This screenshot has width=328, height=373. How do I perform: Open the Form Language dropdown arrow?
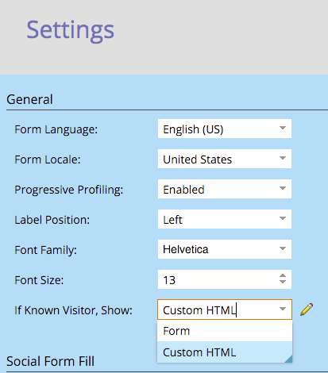click(283, 129)
